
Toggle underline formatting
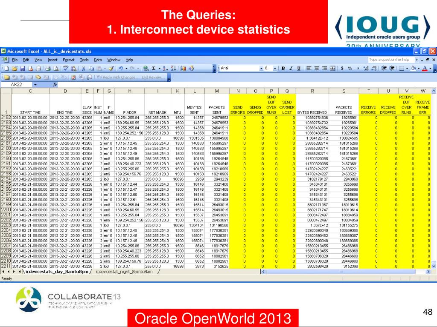[x=299, y=69]
